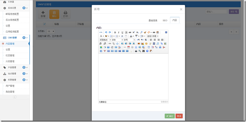Click the blockquote quotation marks icon

tap(154, 32)
